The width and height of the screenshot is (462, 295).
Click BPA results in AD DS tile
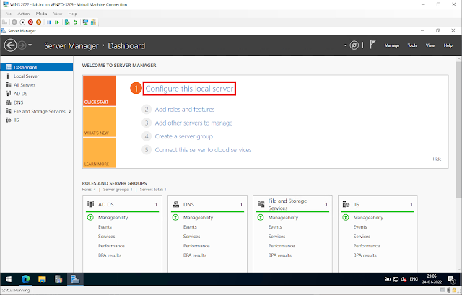coord(110,255)
